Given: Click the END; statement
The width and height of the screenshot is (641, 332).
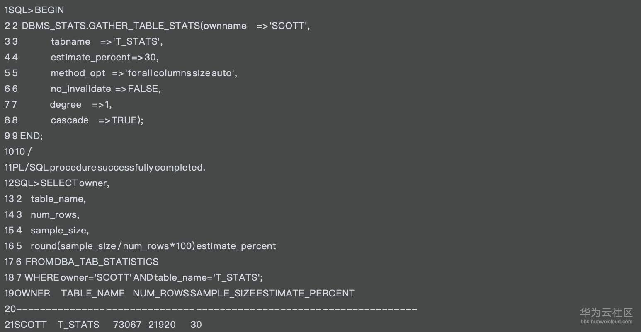Looking at the screenshot, I should [32, 136].
